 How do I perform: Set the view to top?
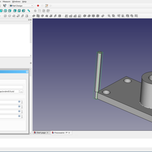pyautogui.click(x=5, y=11)
